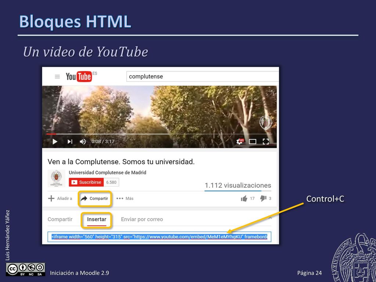Switch to the Compartir tab
Image resolution: width=376 pixels, height=282 pixels.
(x=60, y=219)
